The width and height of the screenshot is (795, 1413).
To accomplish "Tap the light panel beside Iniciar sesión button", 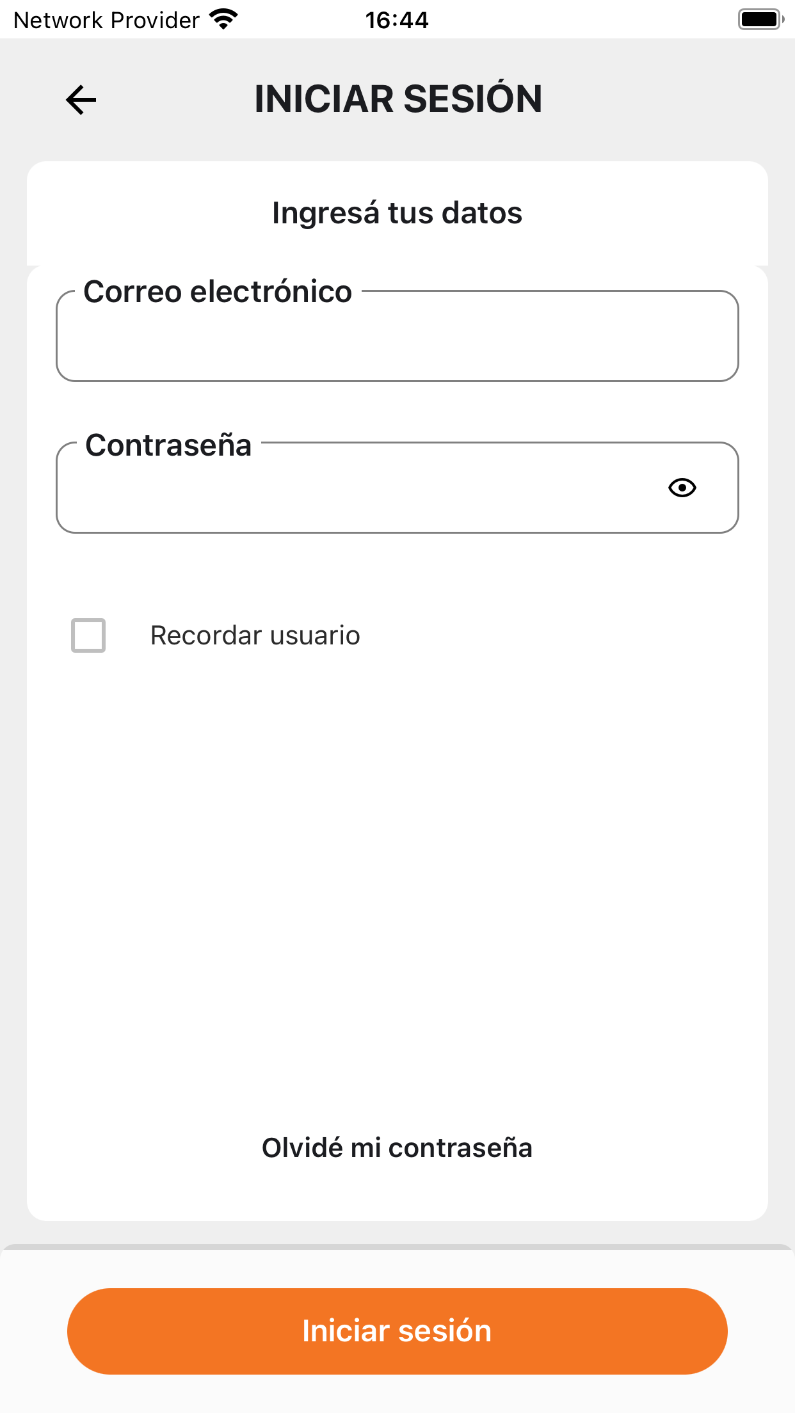I will (762, 1331).
